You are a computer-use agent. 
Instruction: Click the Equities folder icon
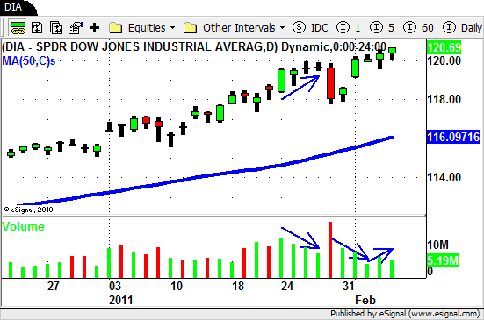coord(116,28)
